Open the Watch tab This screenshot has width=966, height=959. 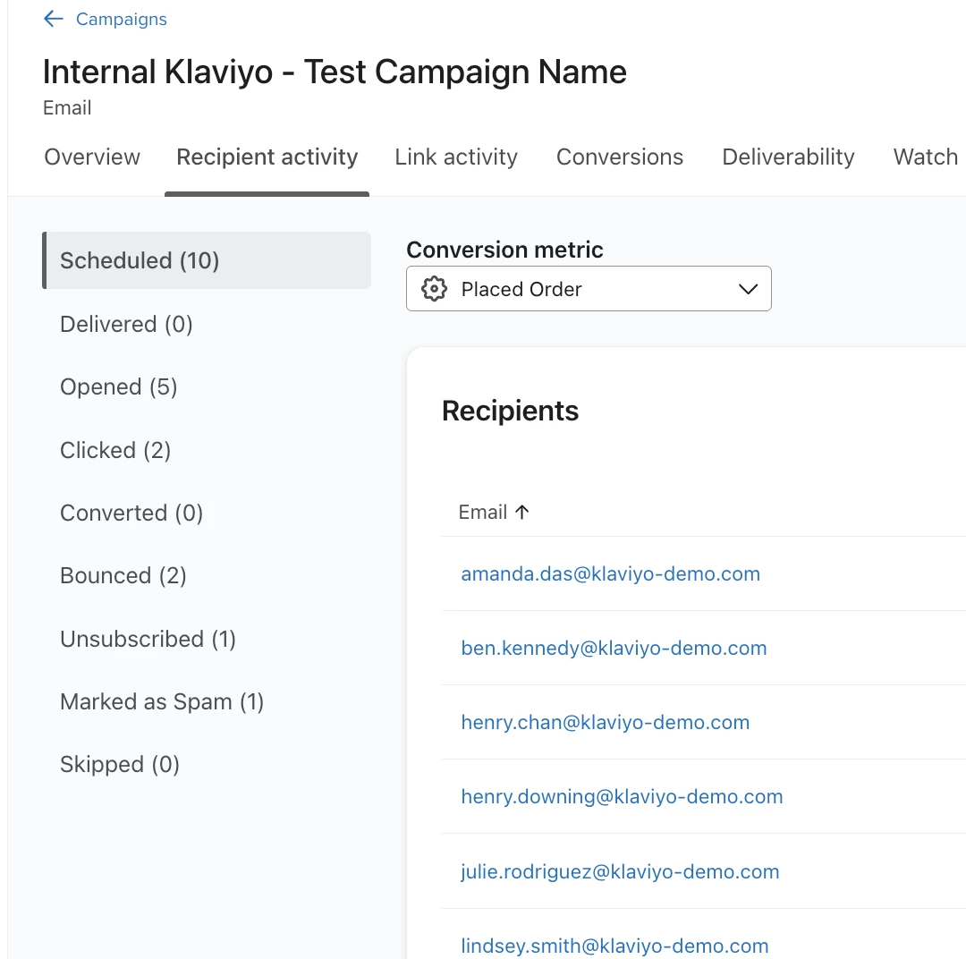[x=926, y=157]
